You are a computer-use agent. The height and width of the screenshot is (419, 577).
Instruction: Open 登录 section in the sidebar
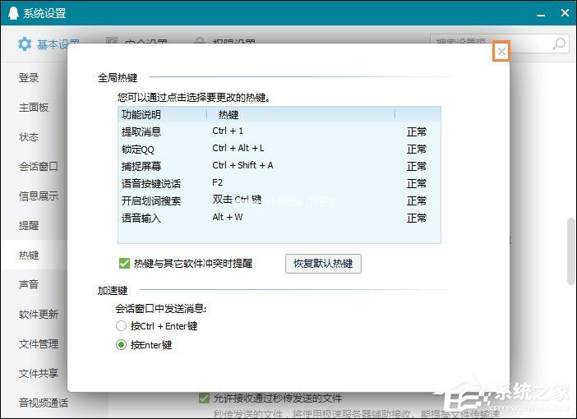click(29, 78)
